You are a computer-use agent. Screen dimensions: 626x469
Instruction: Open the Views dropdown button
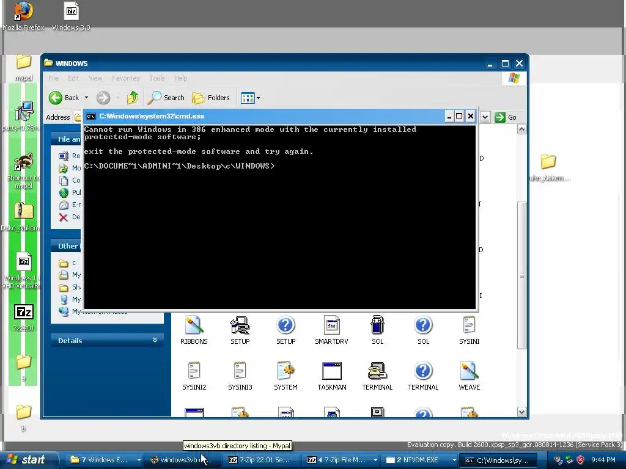(250, 98)
